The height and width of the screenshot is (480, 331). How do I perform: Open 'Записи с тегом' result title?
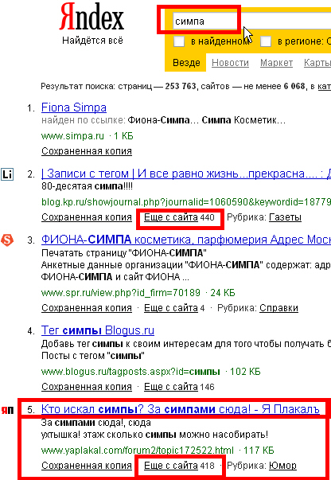(x=186, y=174)
